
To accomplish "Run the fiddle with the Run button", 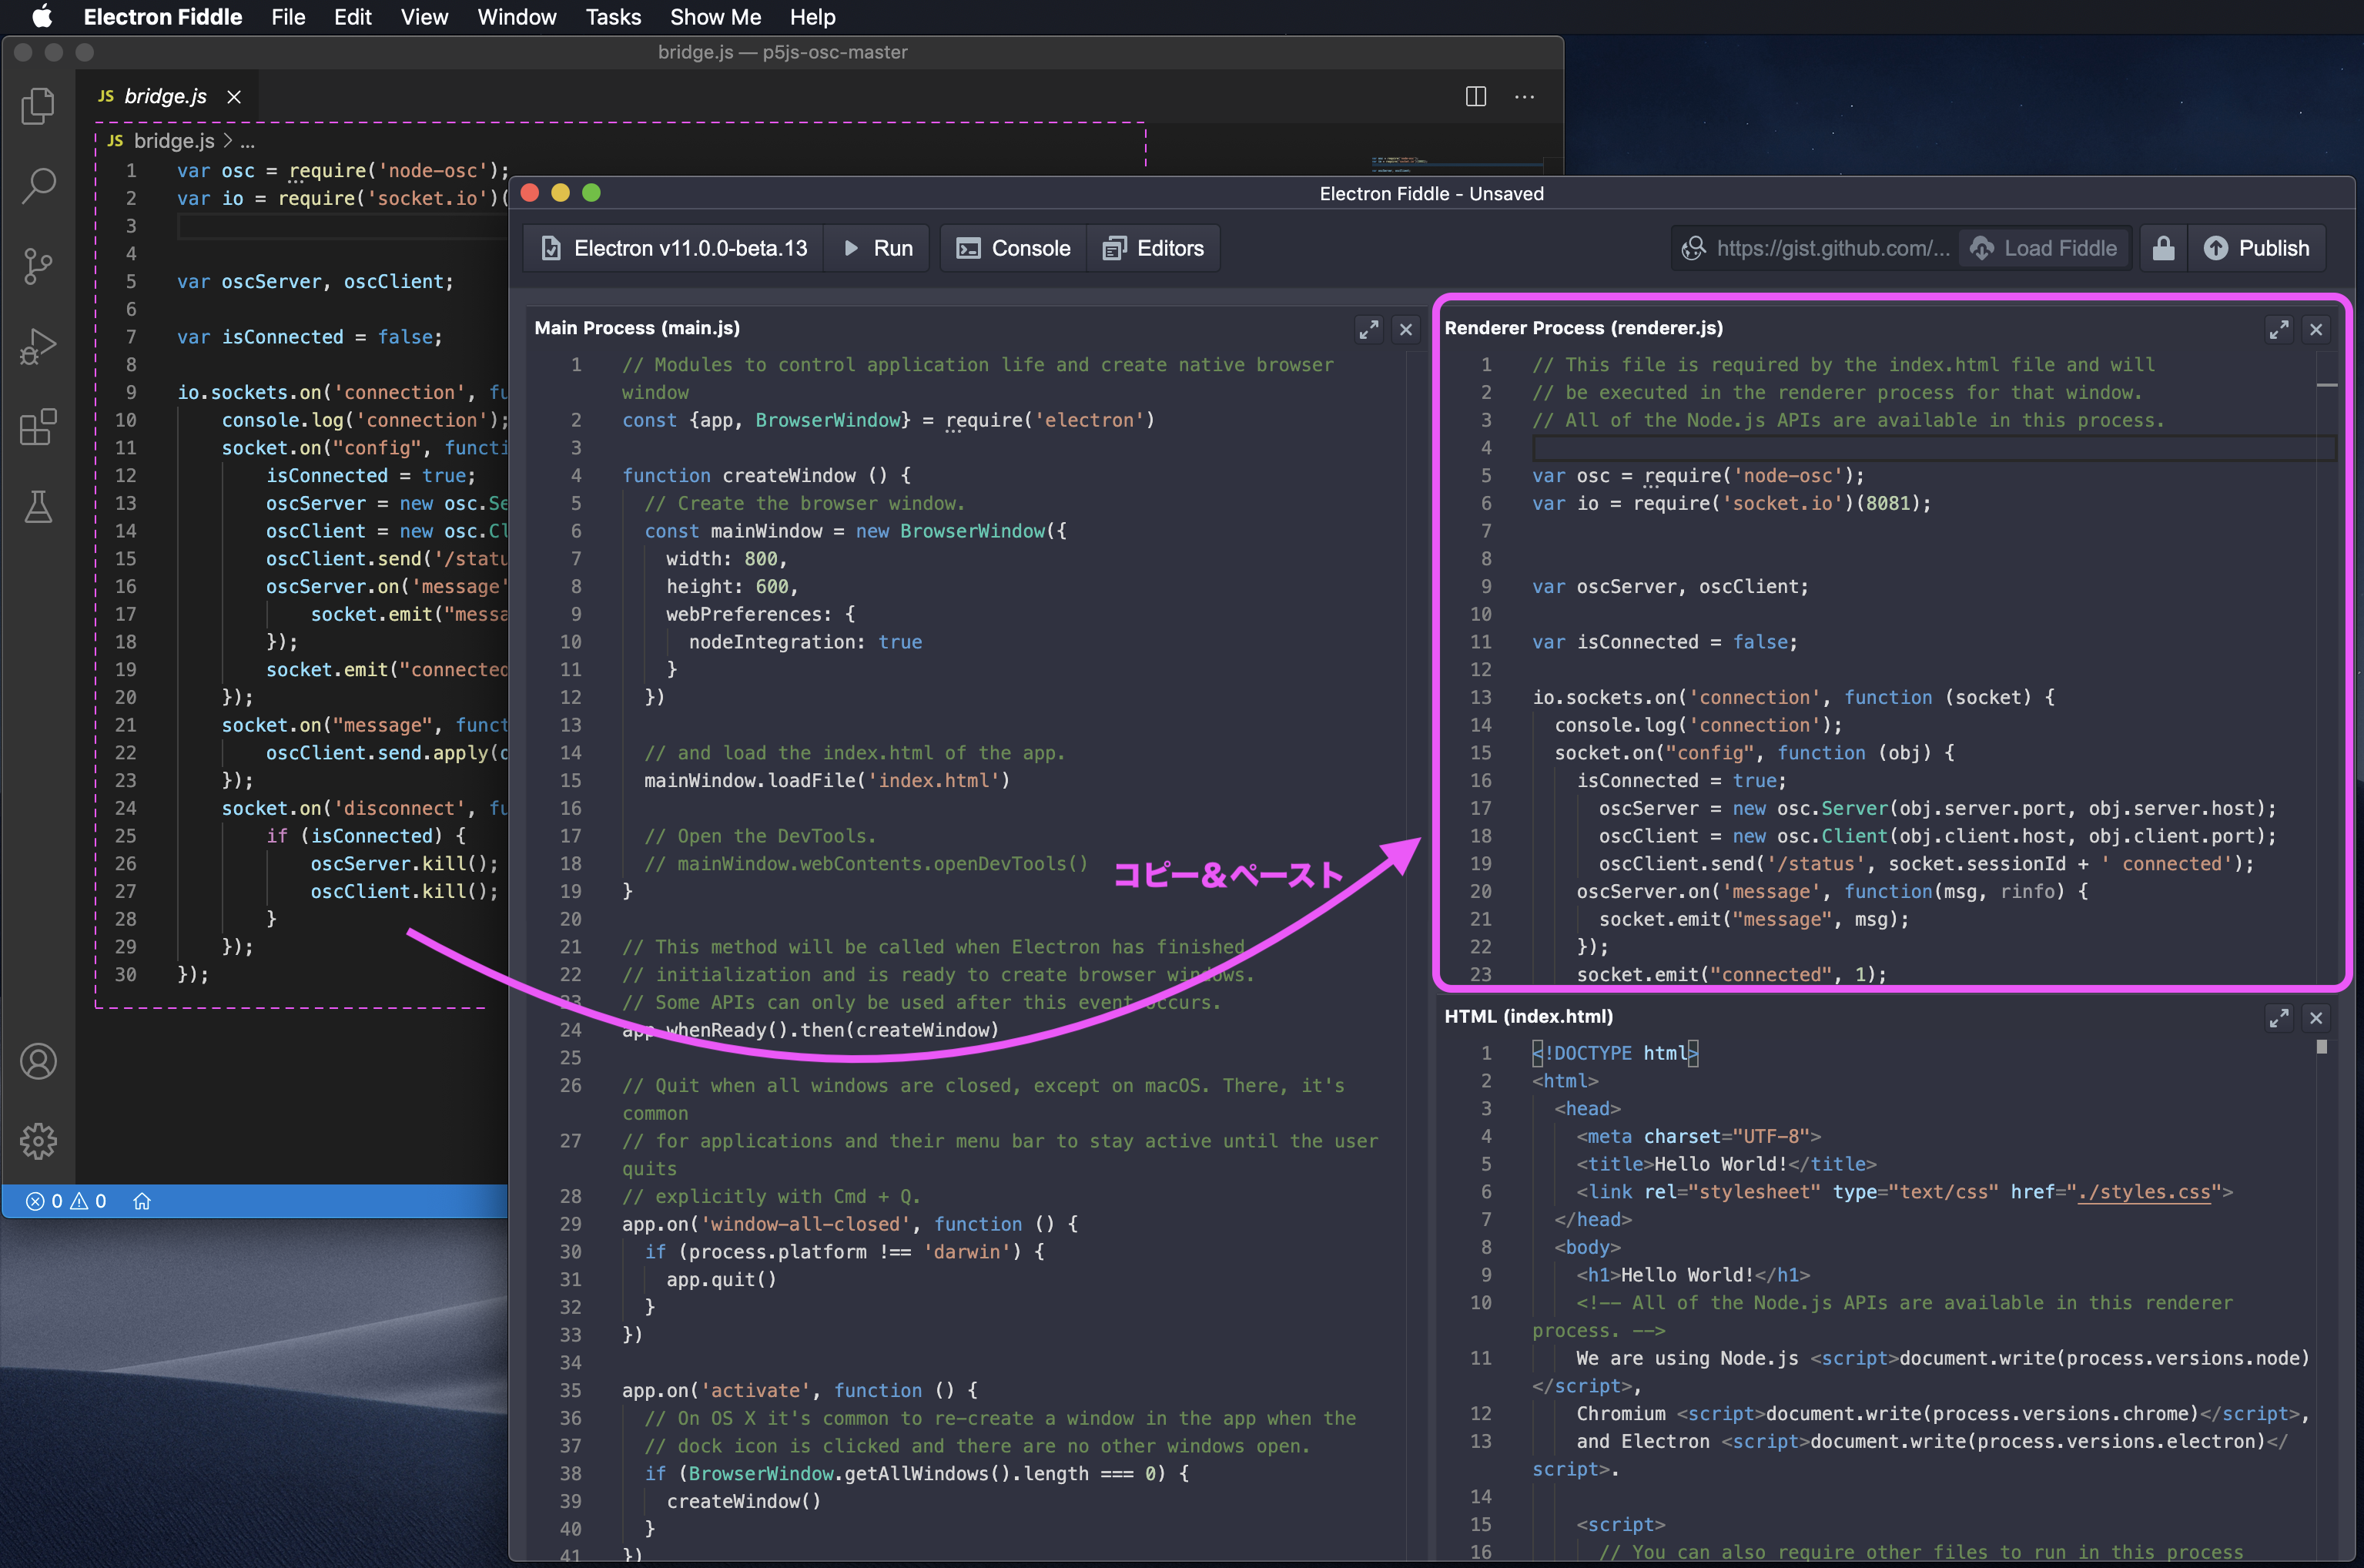I will (x=878, y=248).
